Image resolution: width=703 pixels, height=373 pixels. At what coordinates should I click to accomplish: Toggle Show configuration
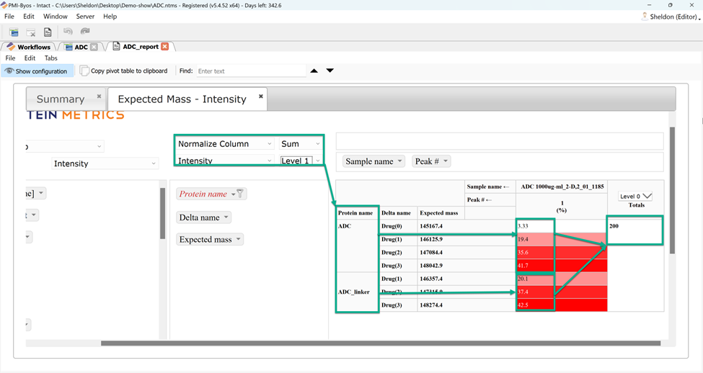click(36, 71)
